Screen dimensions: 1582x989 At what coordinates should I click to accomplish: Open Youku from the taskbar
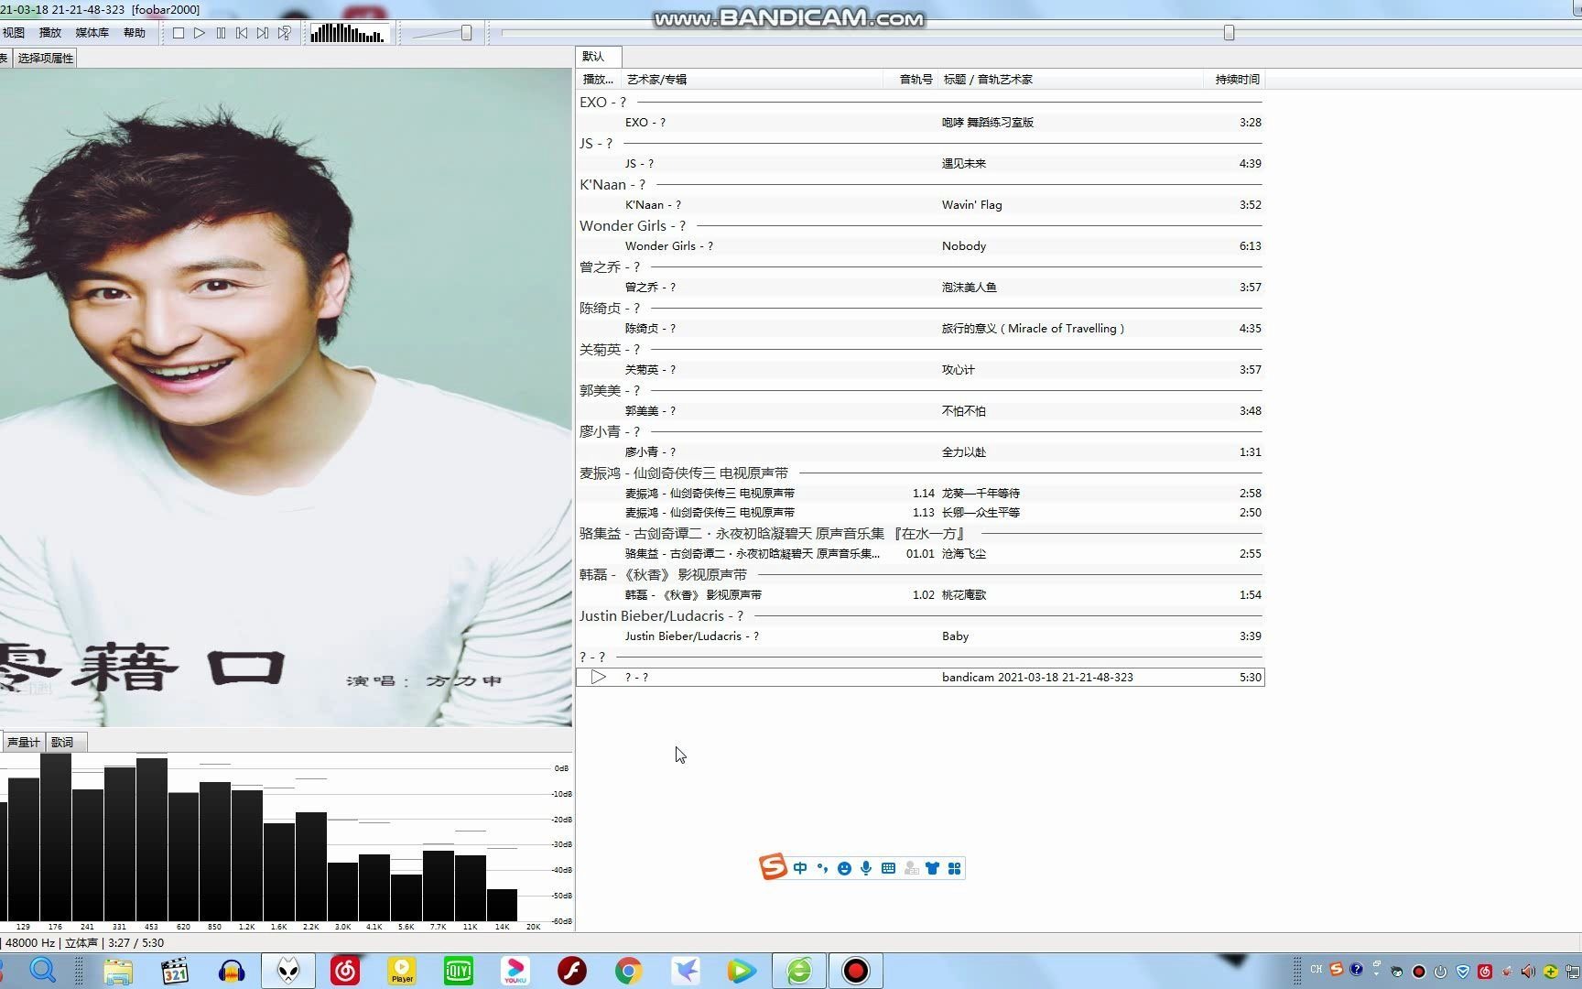pyautogui.click(x=515, y=971)
